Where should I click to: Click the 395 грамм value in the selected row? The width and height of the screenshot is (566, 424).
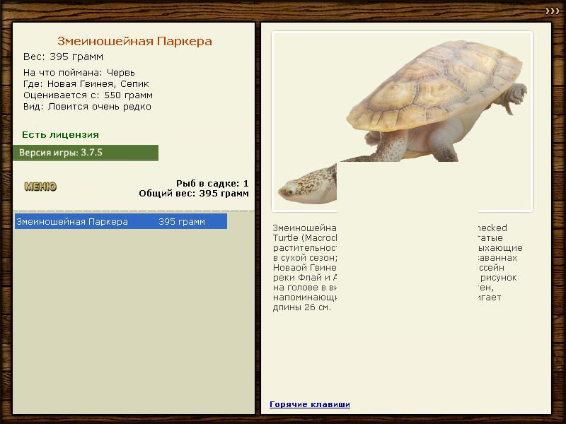point(182,222)
